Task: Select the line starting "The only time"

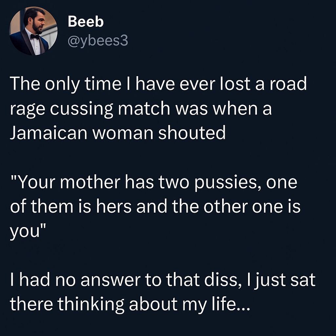Action: pos(158,85)
